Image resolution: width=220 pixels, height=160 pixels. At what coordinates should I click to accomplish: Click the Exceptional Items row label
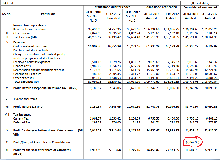(x=25, y=99)
